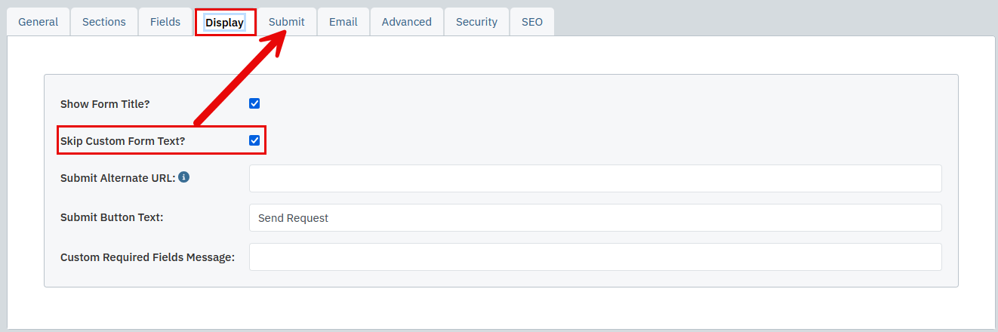
Task: Click the 'Custom Required Fields Message:' label
Action: coord(148,257)
